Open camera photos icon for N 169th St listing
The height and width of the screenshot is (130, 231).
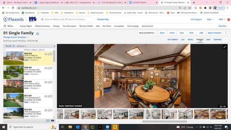(x=46, y=54)
